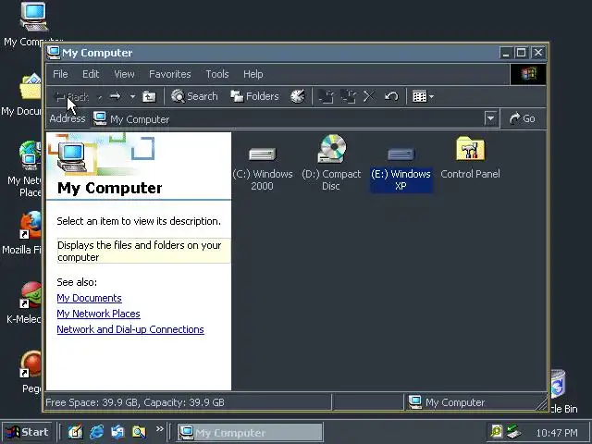The height and width of the screenshot is (444, 592).
Task: Open the File menu
Action: (60, 74)
